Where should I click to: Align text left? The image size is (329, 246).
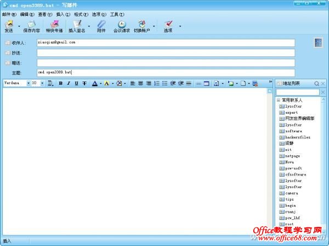click(x=133, y=83)
